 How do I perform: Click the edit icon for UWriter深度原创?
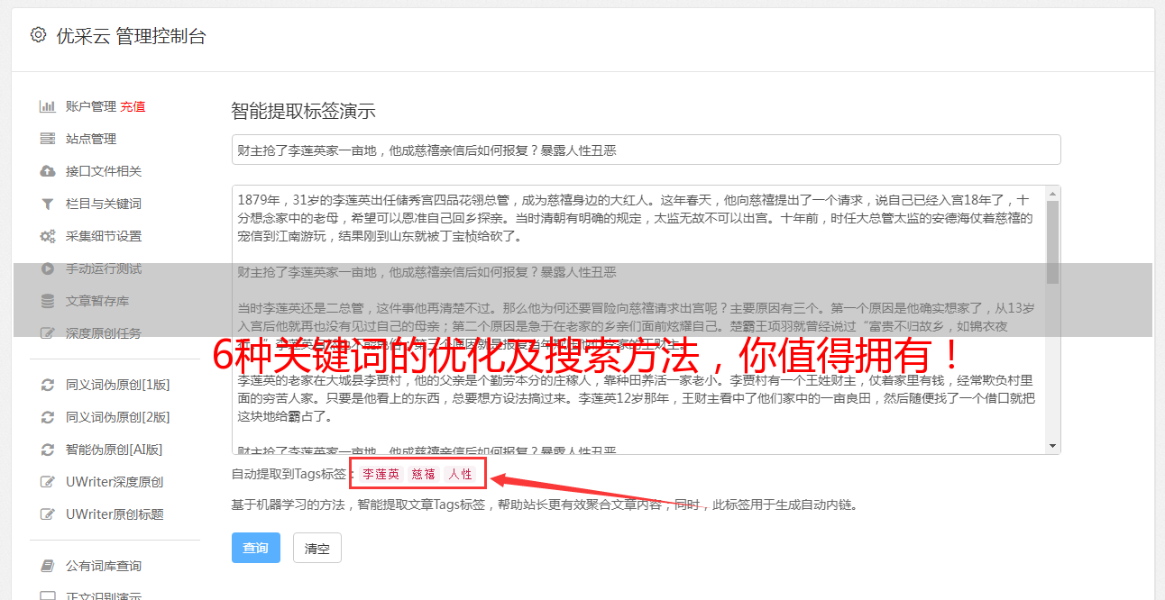click(x=48, y=482)
